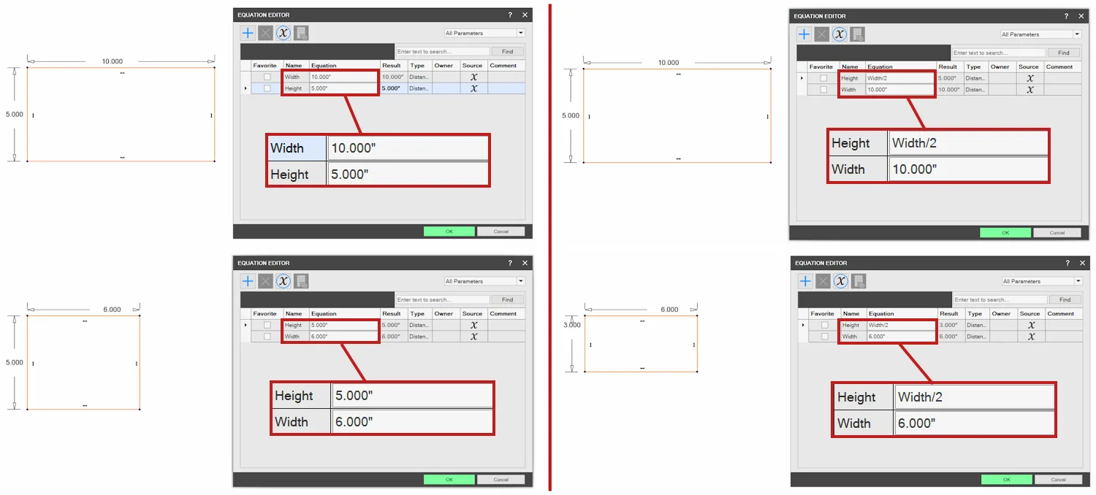Open All Parameters dropdown, Width/2 editor containing Width 10.000"
This screenshot has height=495, width=1096.
tap(1040, 34)
